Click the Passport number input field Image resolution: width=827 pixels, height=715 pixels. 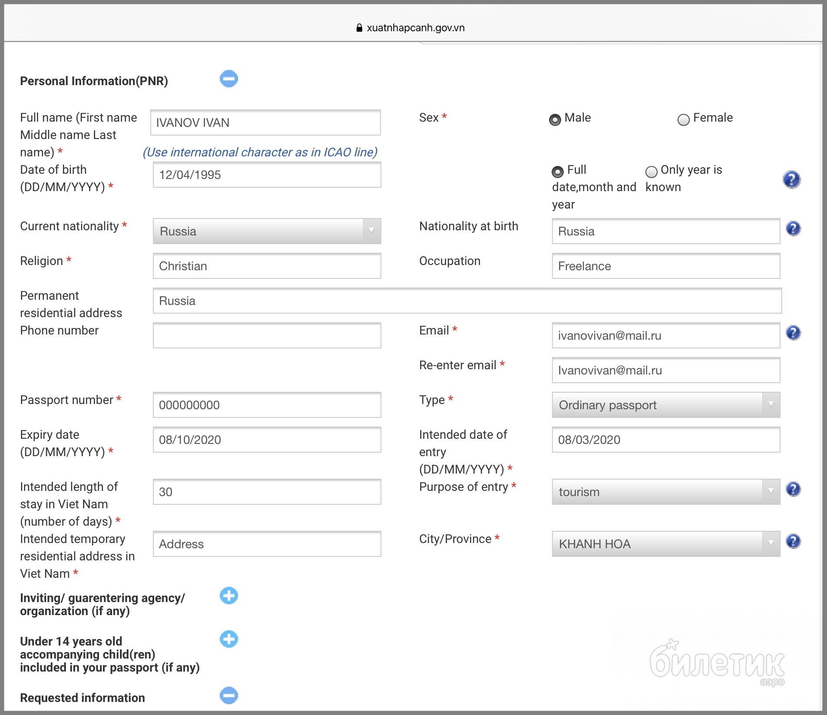(x=267, y=405)
